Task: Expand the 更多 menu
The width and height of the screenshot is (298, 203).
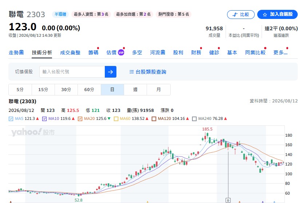Action: 280,52
